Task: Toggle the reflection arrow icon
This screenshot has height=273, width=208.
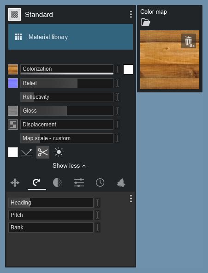Action: click(27, 152)
